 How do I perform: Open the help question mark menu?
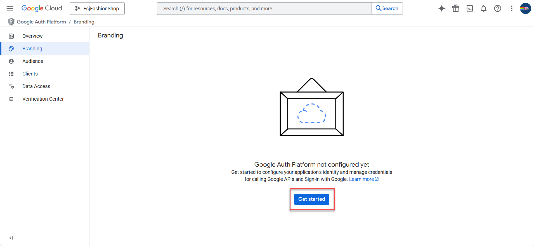click(498, 8)
